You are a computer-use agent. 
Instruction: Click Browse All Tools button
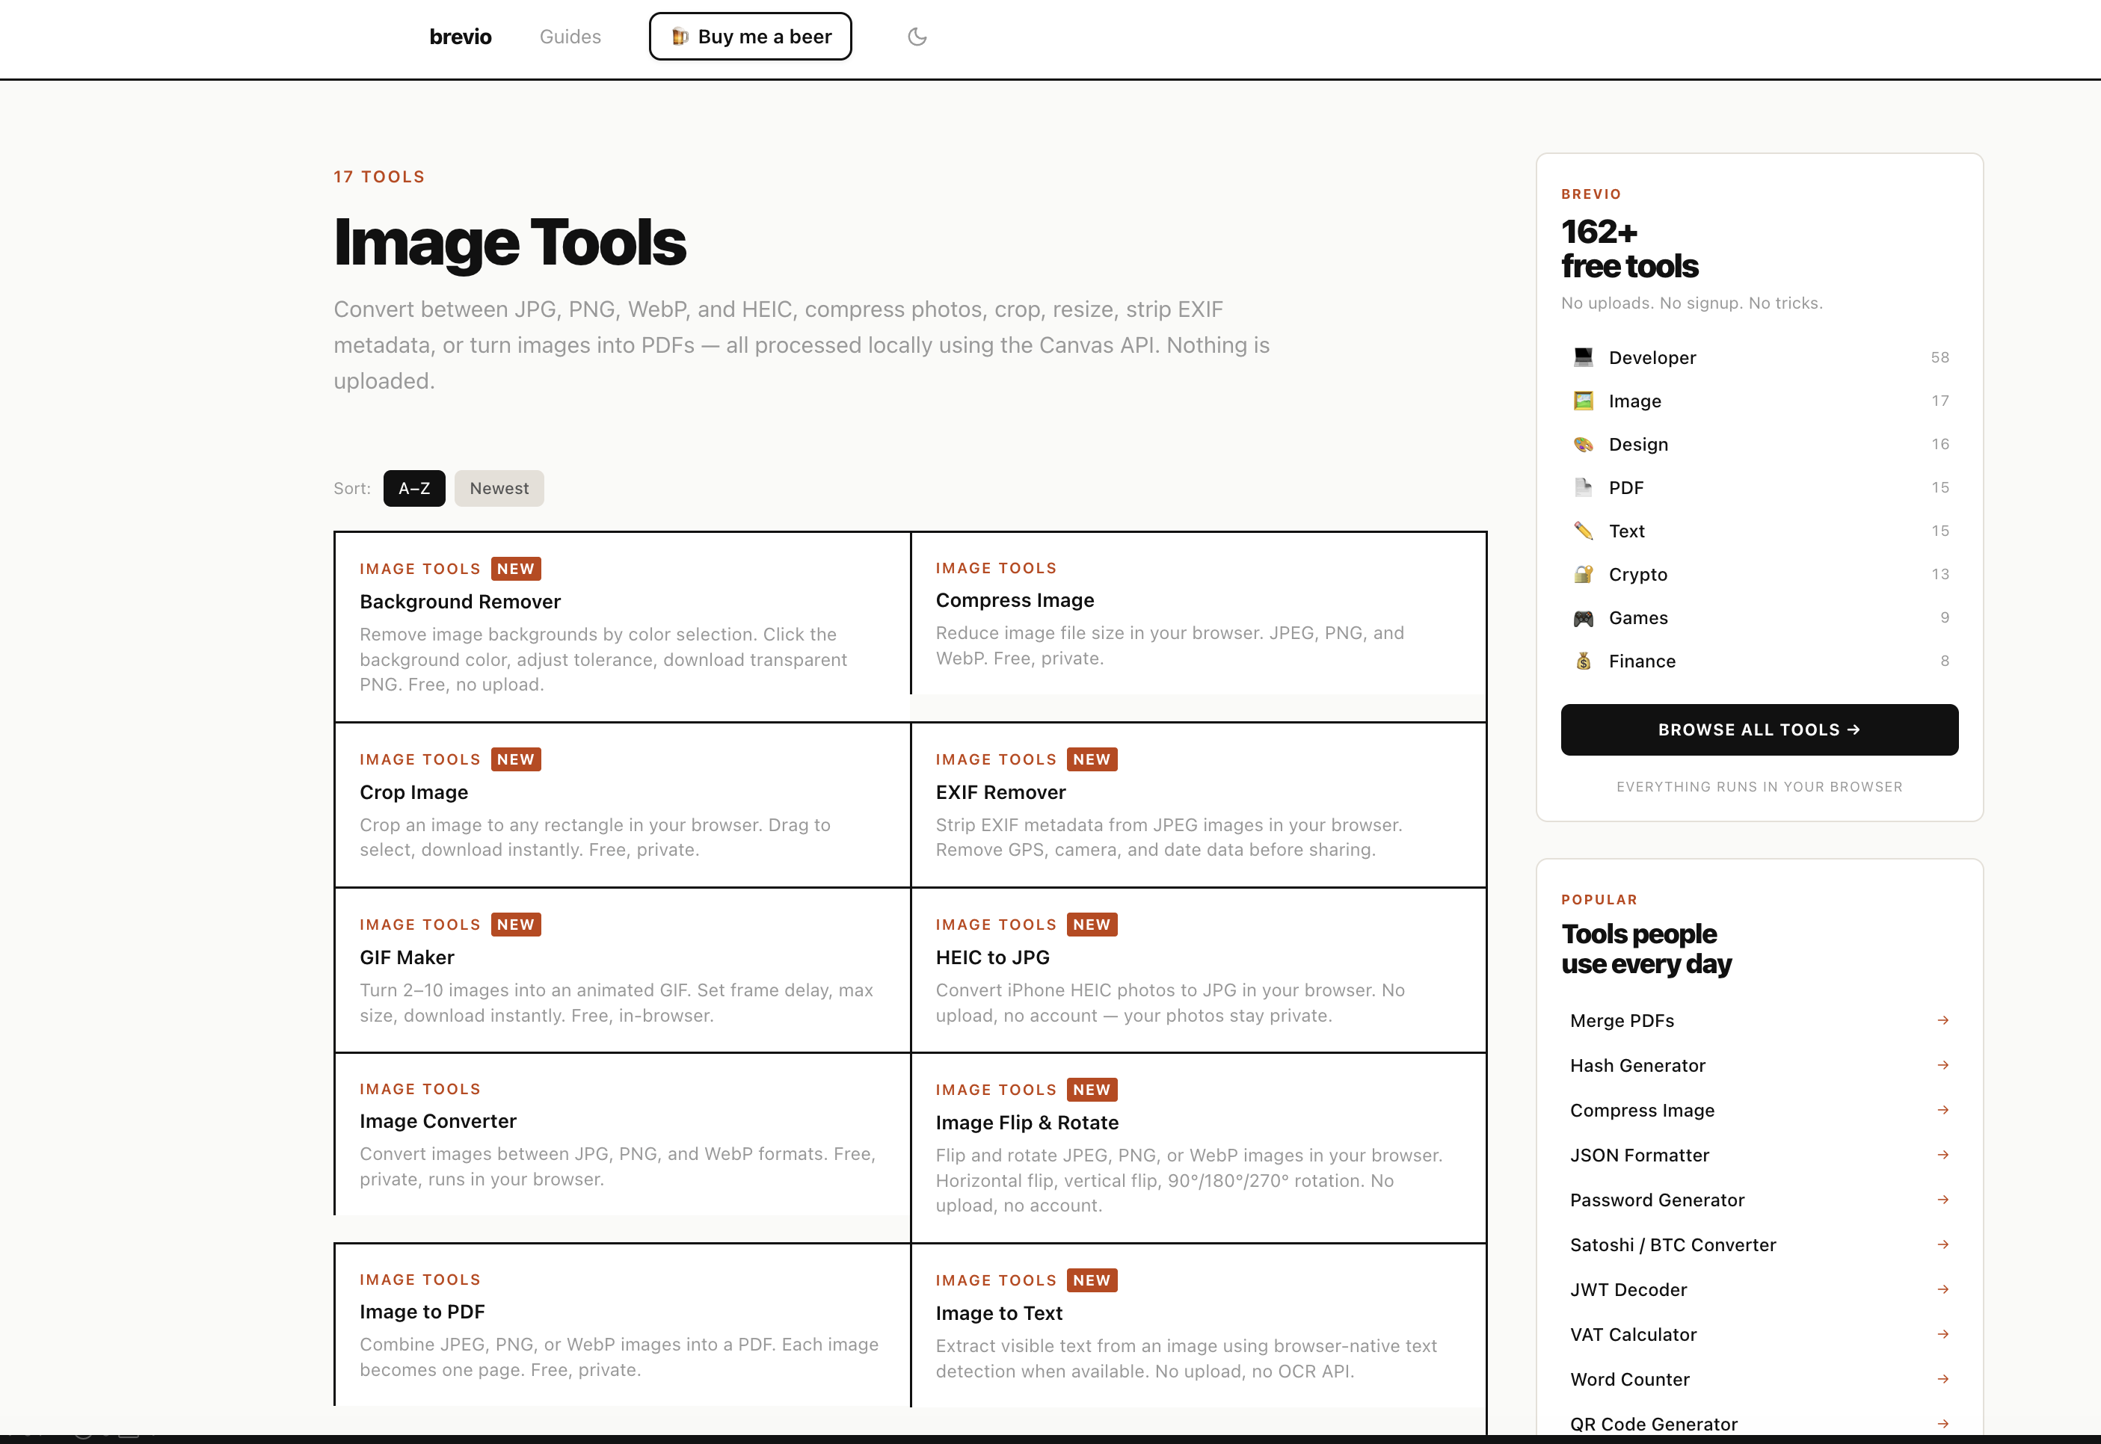coord(1759,730)
